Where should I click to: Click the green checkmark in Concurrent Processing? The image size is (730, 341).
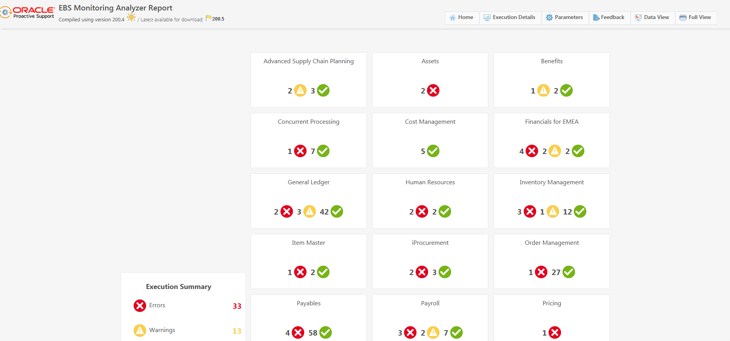point(323,151)
